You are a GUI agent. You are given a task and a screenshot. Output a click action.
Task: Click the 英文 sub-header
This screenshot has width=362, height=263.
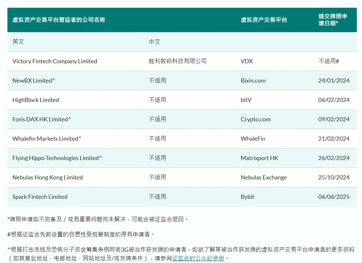click(x=18, y=42)
